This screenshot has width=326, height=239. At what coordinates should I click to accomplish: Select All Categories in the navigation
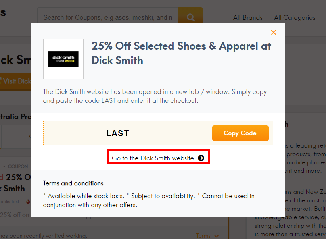pyautogui.click(x=295, y=18)
